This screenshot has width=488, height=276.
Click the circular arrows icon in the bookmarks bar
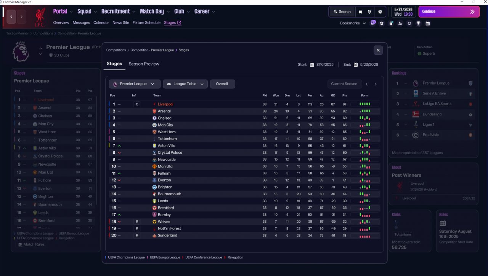409,23
